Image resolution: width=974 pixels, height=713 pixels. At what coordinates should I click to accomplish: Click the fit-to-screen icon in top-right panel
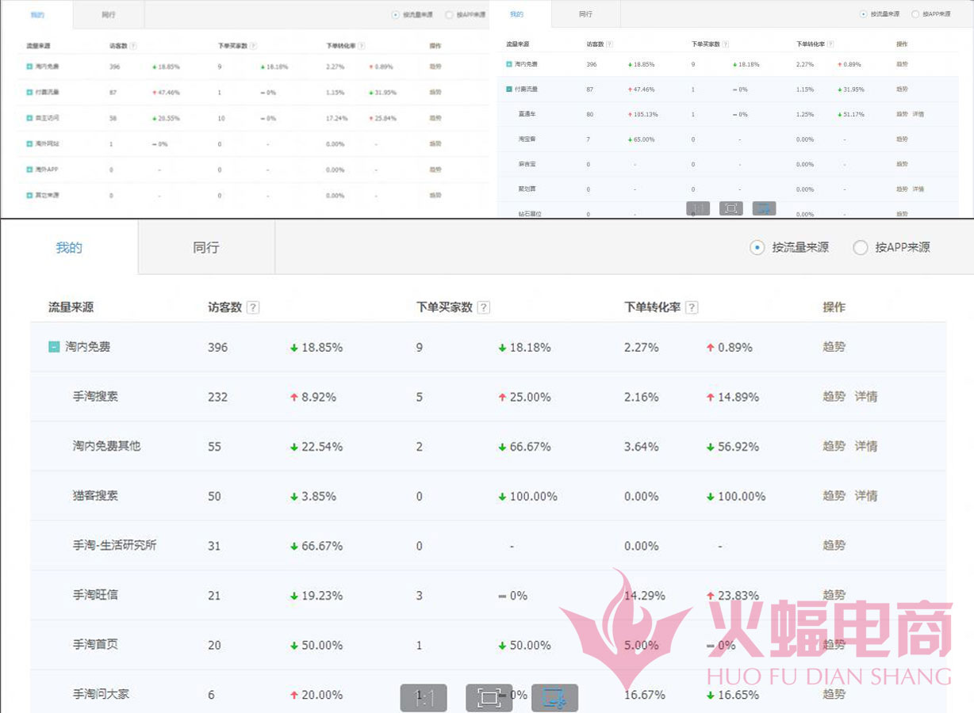(x=730, y=208)
